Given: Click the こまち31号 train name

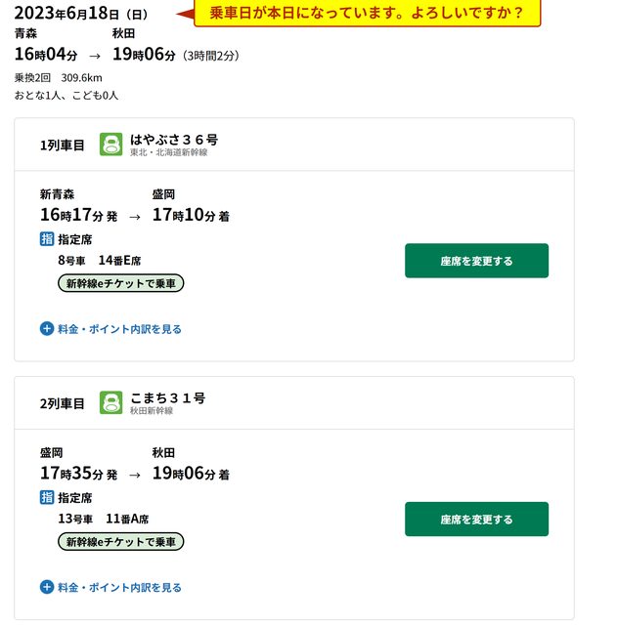Looking at the screenshot, I should (167, 397).
